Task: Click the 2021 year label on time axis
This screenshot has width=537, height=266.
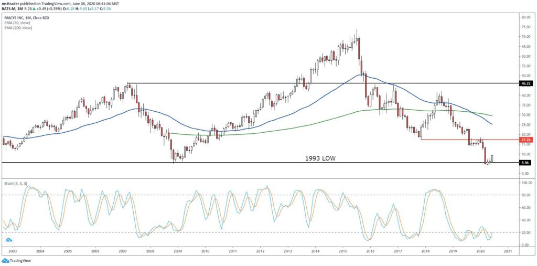Action: (x=508, y=252)
